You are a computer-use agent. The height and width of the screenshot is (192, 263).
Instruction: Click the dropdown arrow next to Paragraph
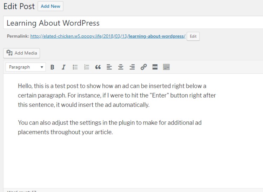pos(42,67)
